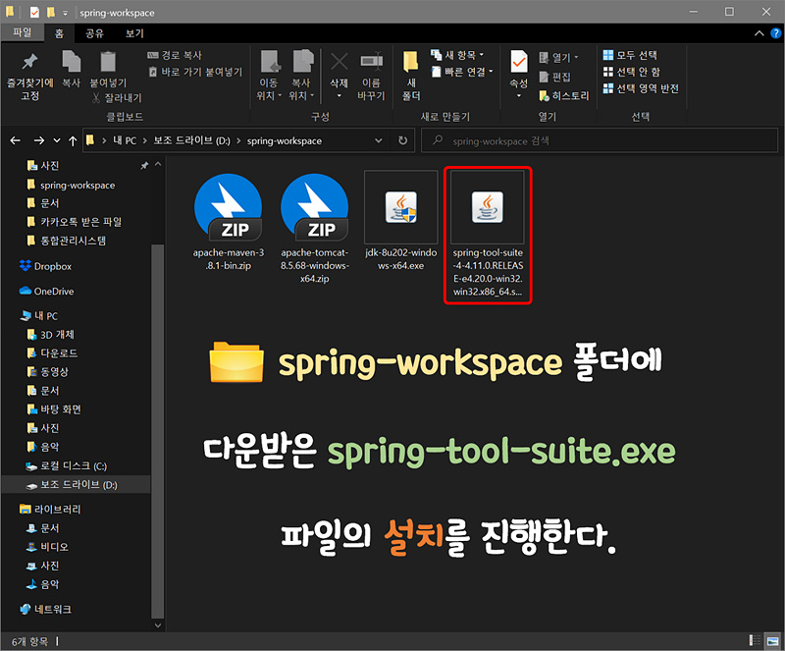The width and height of the screenshot is (785, 651).
Task: Select OneDrive in the navigation pane
Action: (48, 292)
